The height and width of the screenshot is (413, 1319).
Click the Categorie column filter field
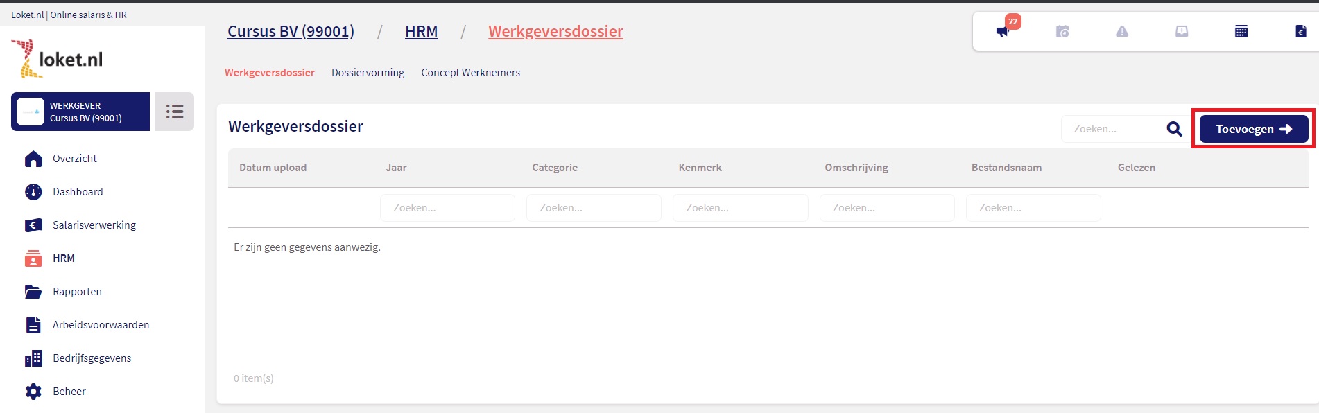pos(594,208)
